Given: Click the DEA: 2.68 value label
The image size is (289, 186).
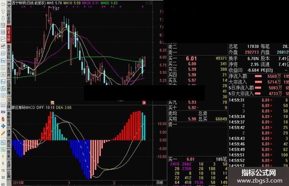Looking at the screenshot, I should pos(64,108).
